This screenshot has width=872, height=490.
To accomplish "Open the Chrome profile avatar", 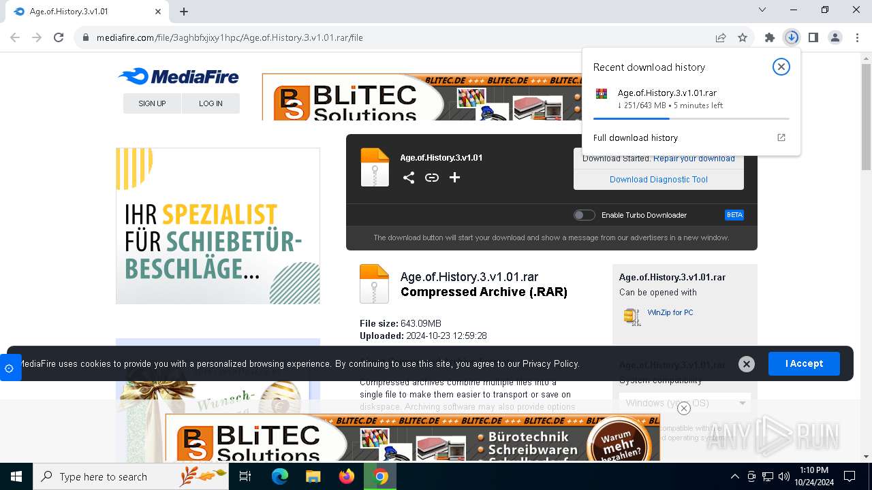I will coord(835,37).
